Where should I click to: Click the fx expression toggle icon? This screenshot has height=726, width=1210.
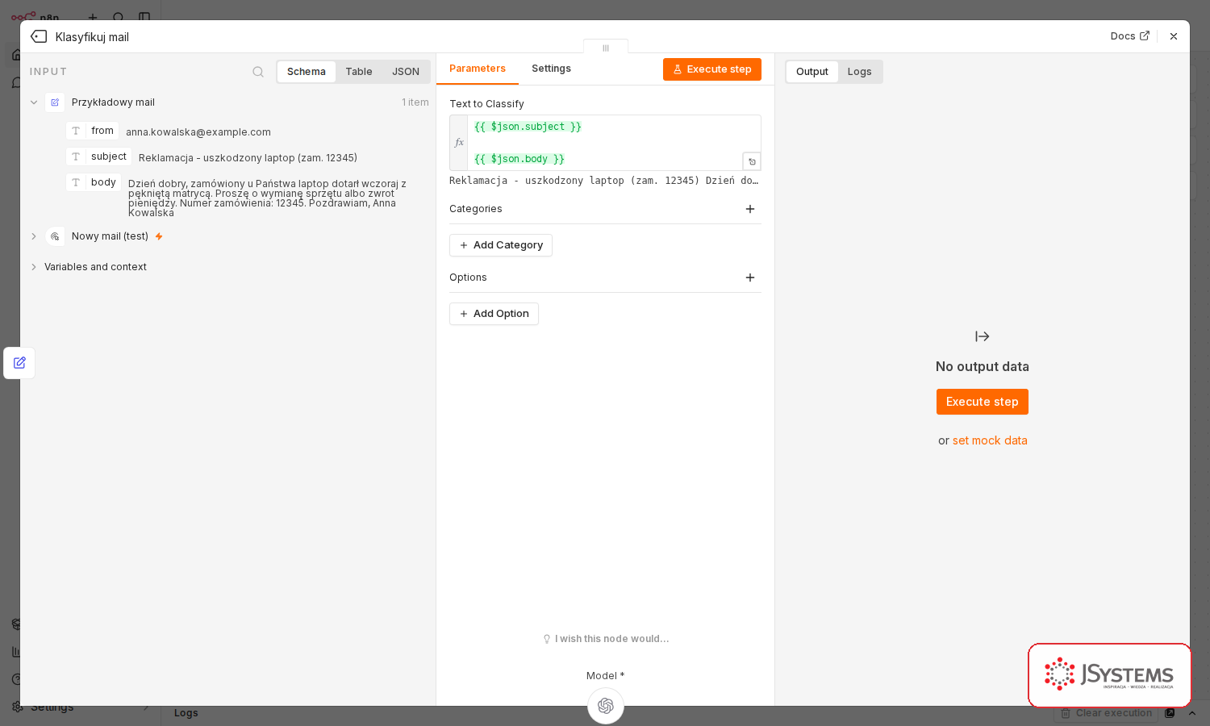click(459, 143)
